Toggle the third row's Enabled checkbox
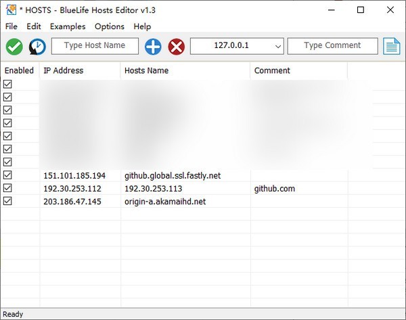 [x=7, y=110]
